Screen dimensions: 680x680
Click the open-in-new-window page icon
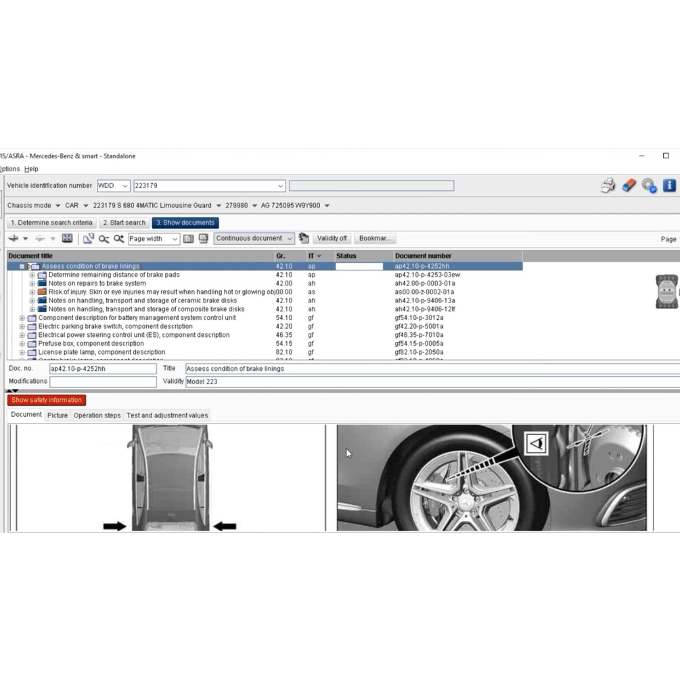89,239
